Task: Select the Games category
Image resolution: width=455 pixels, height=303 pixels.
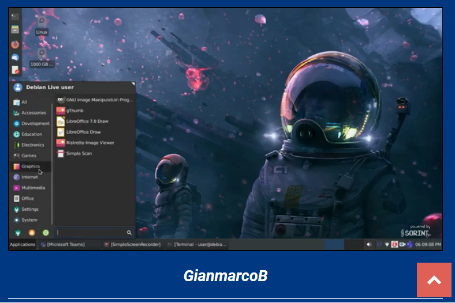Action: [31, 156]
